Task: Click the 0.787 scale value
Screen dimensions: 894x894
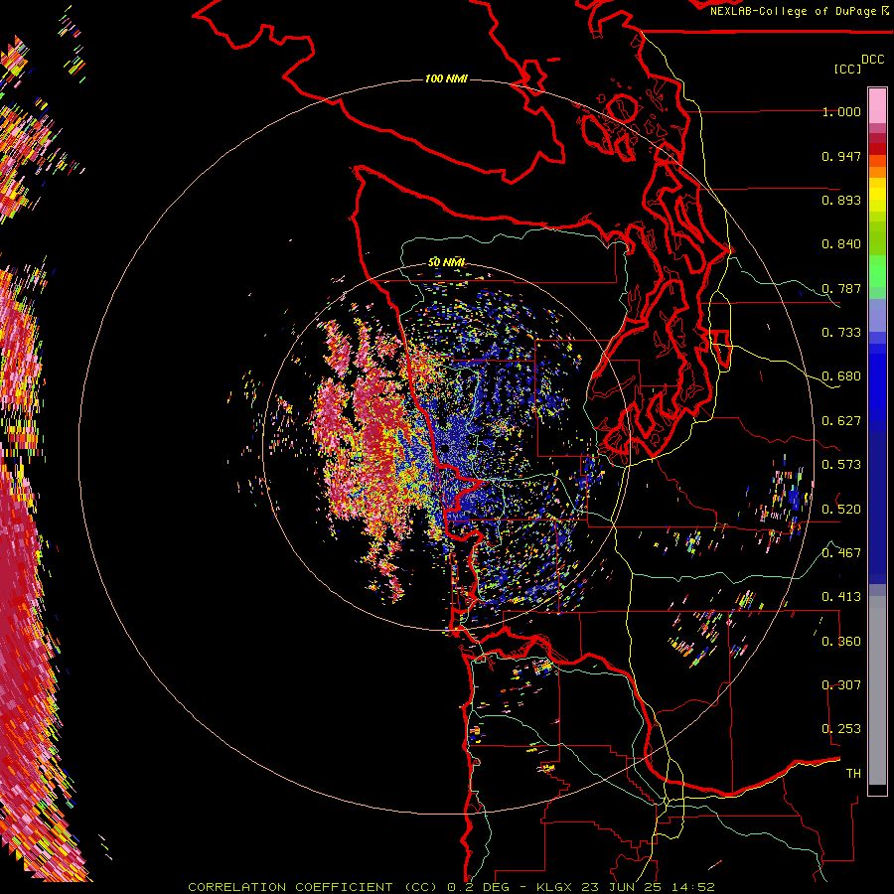Action: (x=841, y=288)
